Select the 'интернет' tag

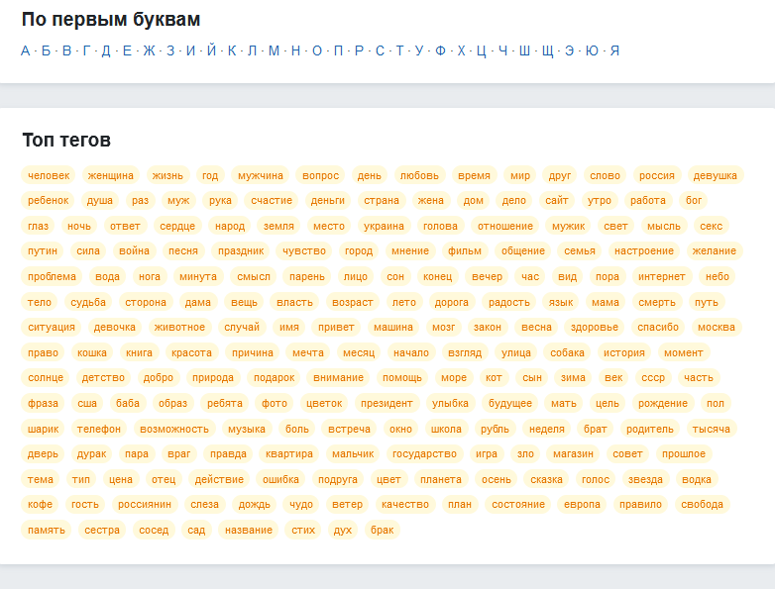click(x=661, y=276)
